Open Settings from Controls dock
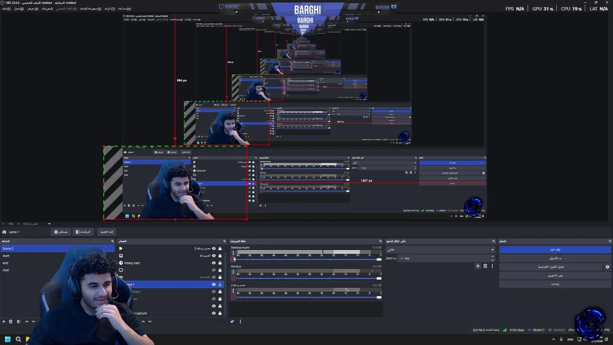Screen dimensions: 613x345 click(555, 284)
